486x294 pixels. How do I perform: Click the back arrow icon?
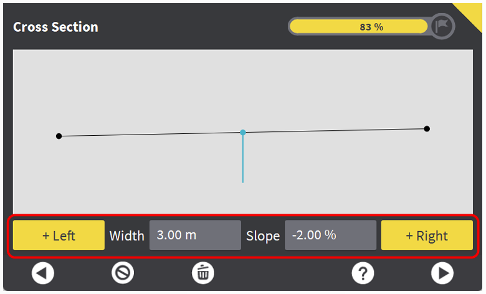click(x=43, y=272)
